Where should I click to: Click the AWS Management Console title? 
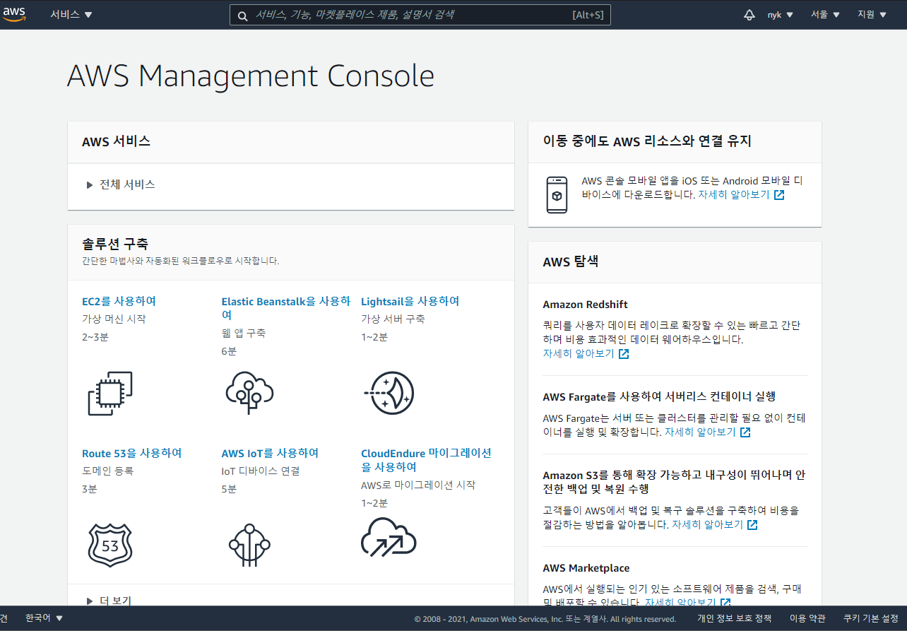point(251,76)
